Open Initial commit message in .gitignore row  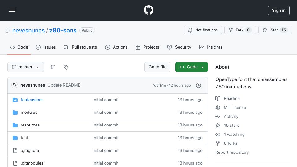(x=105, y=151)
